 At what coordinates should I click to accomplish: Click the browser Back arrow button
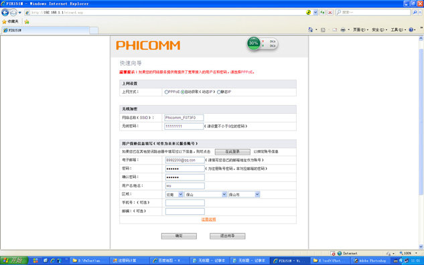pyautogui.click(x=5, y=13)
